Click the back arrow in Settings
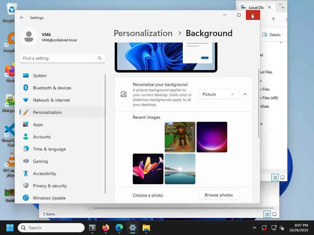Viewport: 314px width, 235px height. click(x=22, y=18)
